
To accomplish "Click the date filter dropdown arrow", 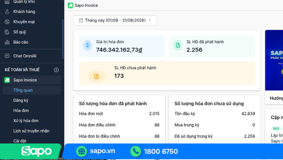I will point(150,20).
